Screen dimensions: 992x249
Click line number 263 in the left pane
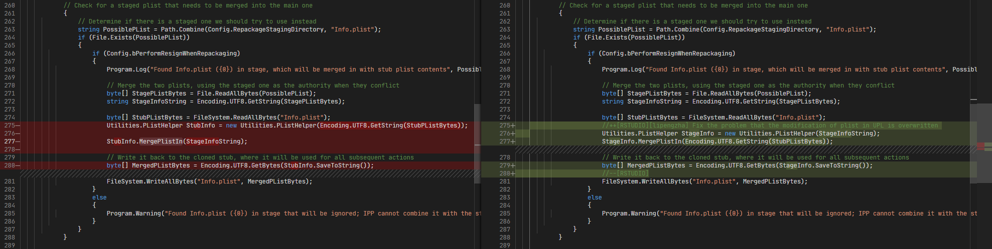pos(10,29)
